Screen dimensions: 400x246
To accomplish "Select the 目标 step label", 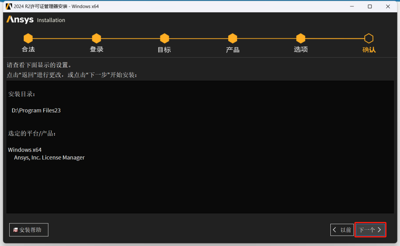I will (x=164, y=50).
